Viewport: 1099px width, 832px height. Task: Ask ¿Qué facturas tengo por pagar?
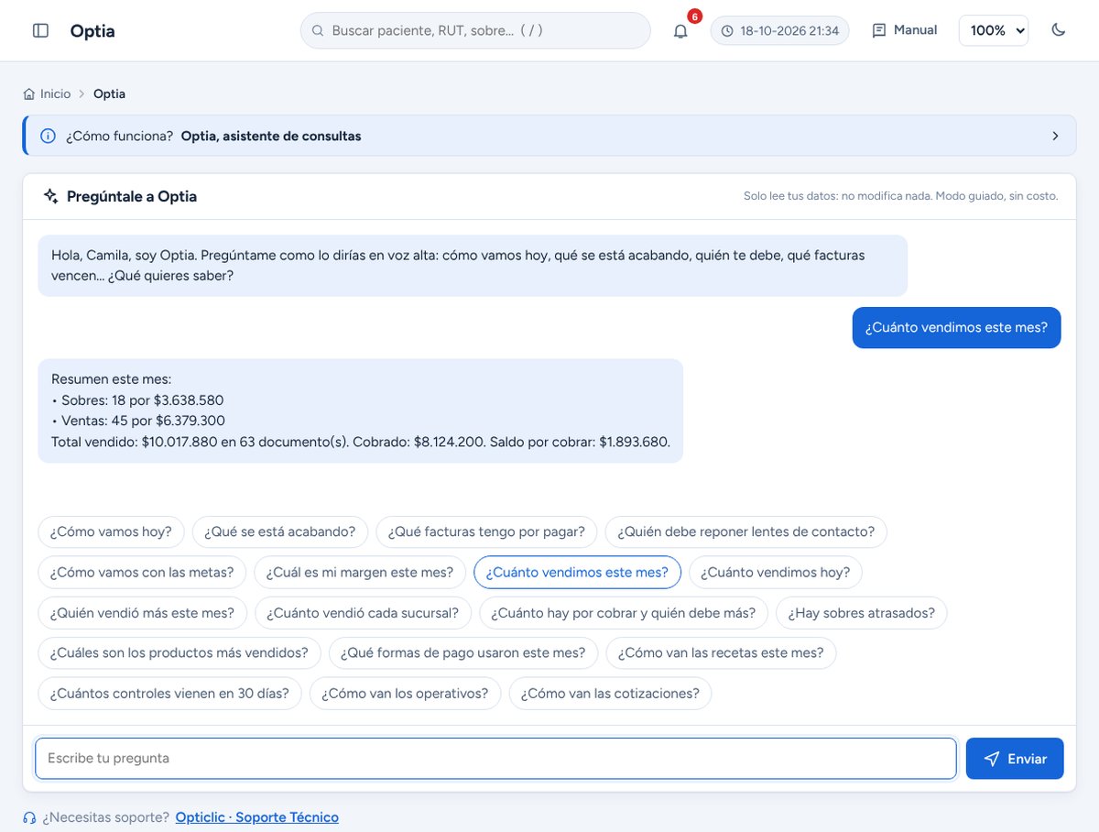tap(486, 531)
